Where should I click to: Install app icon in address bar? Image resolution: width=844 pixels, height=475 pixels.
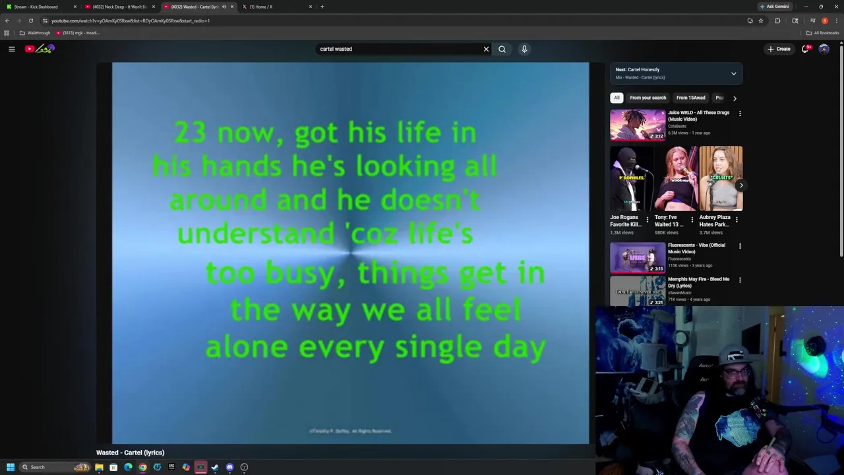[x=750, y=20]
